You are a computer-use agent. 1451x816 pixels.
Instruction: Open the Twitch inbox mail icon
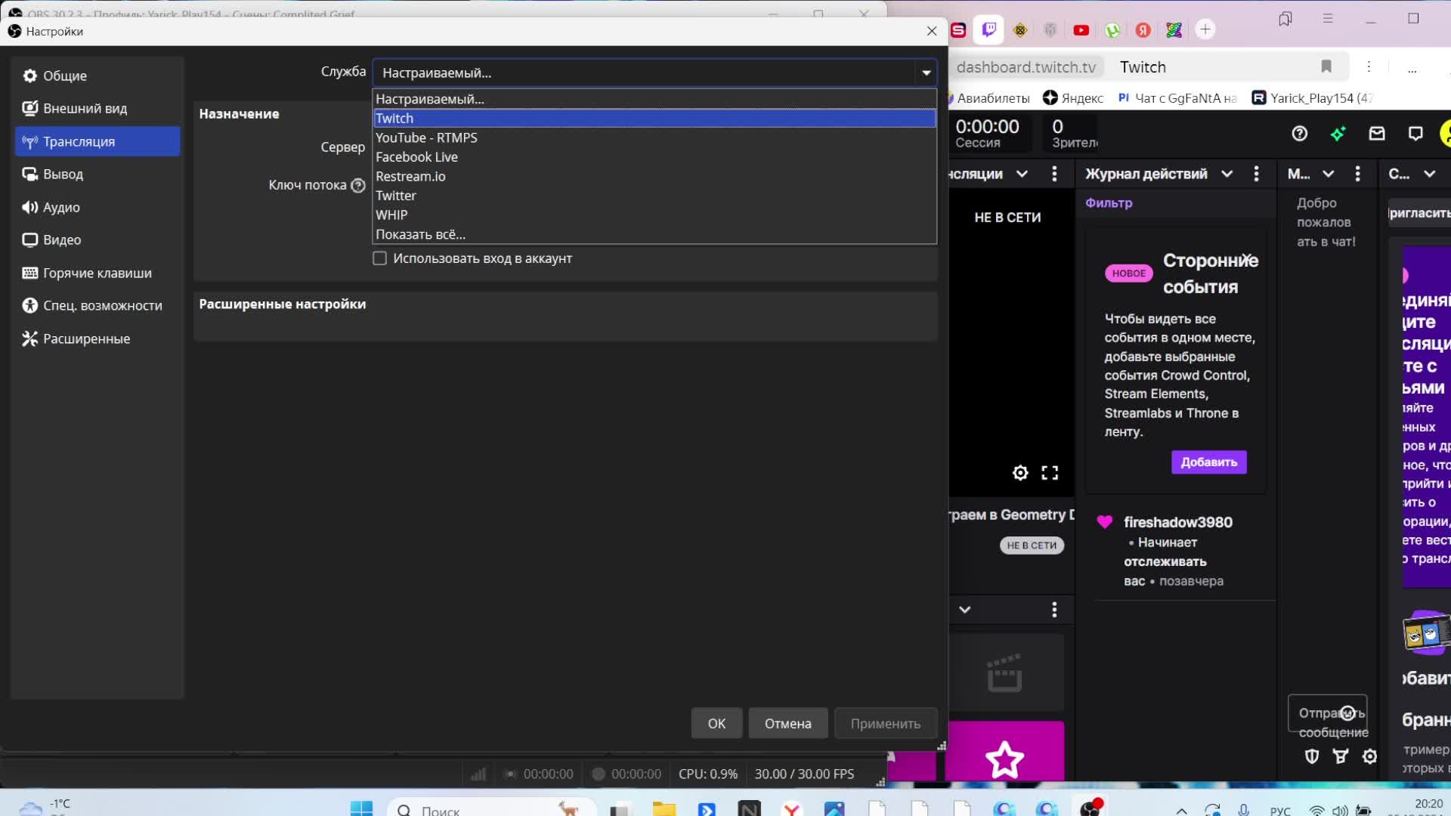coord(1377,134)
